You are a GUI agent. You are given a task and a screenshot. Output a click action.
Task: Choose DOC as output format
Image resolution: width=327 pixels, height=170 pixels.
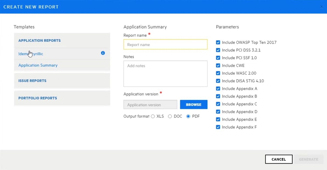(170, 116)
